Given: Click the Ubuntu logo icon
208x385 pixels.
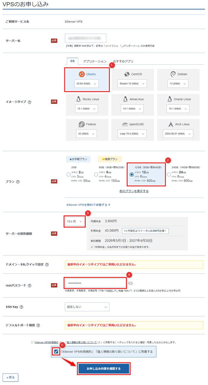Looking at the screenshot, I should point(82,74).
